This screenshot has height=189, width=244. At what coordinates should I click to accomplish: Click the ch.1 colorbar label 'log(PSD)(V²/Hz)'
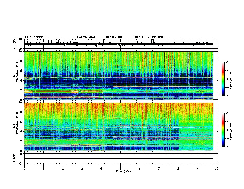tap(230, 81)
